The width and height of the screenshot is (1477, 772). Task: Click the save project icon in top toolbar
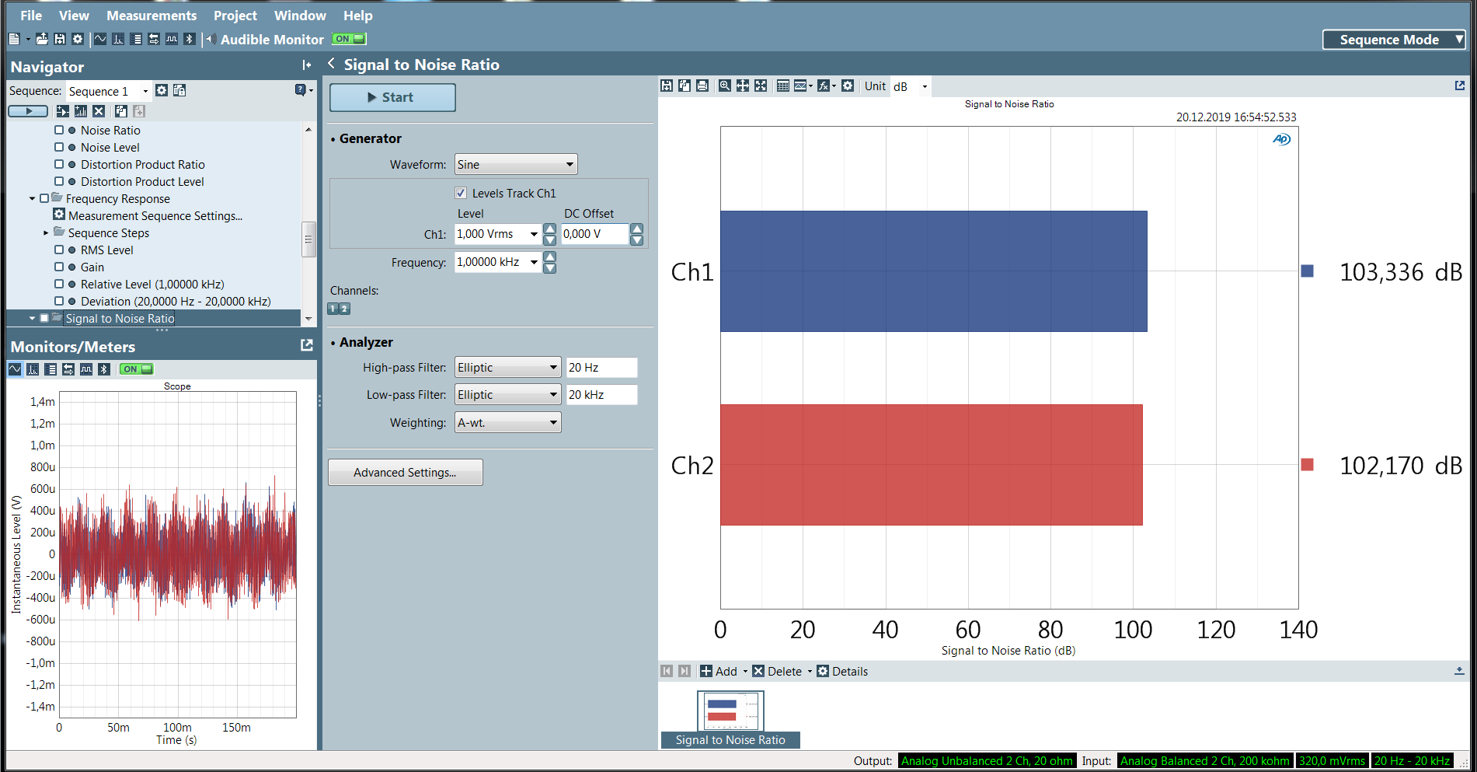click(59, 39)
